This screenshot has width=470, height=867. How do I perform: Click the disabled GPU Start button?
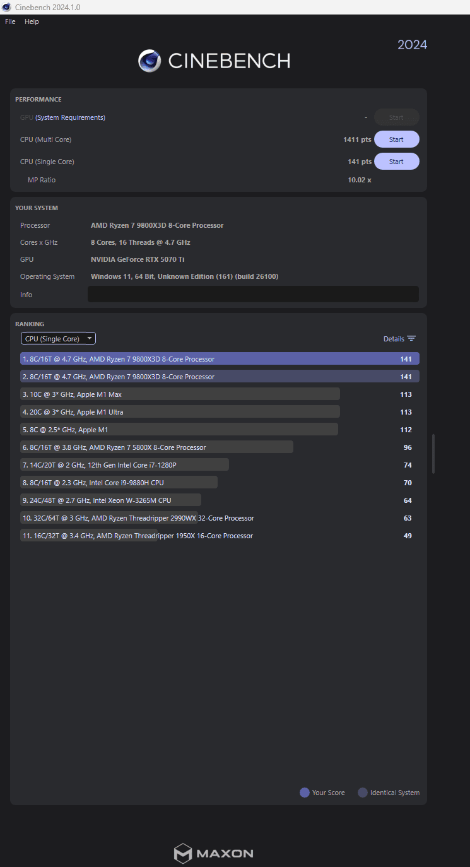tap(397, 117)
